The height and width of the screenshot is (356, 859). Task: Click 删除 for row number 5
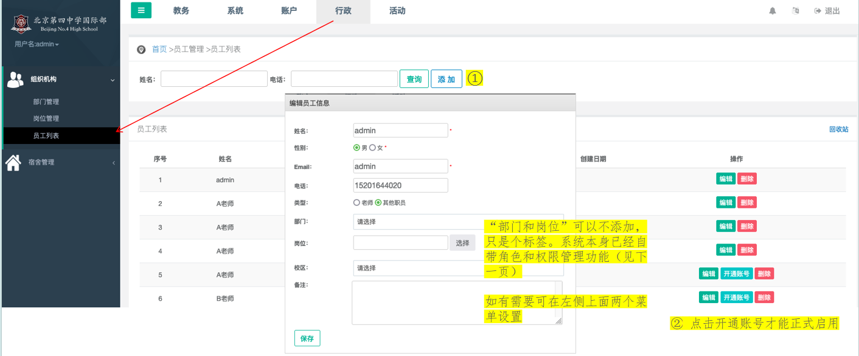tap(764, 274)
